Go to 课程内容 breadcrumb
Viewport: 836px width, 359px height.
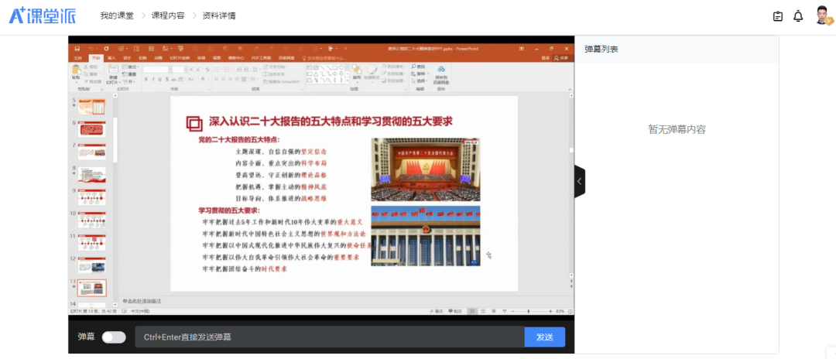[168, 16]
